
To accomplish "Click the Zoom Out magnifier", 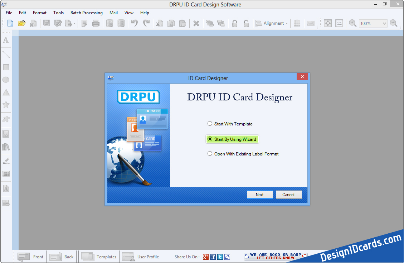I will pos(394,23).
